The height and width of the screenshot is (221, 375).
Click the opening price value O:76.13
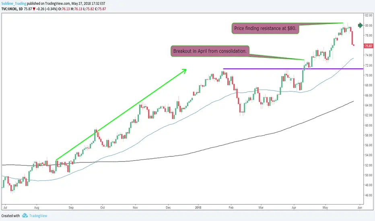[x=64, y=9]
